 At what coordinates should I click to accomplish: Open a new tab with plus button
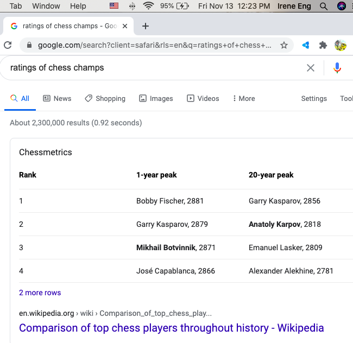pyautogui.click(x=146, y=26)
